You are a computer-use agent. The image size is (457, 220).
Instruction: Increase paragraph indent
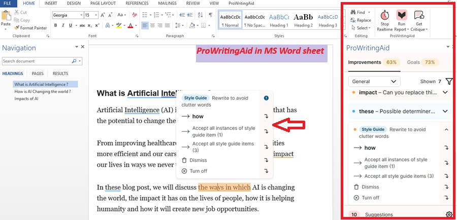[x=190, y=15]
